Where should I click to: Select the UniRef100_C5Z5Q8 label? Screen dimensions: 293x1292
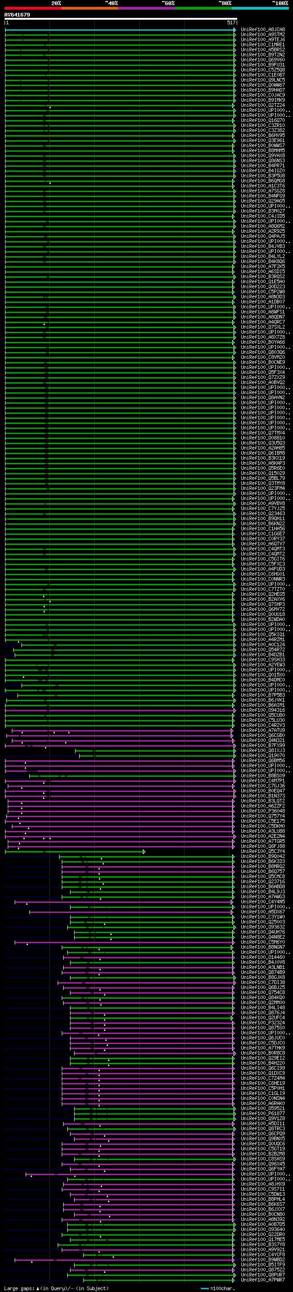point(263,70)
